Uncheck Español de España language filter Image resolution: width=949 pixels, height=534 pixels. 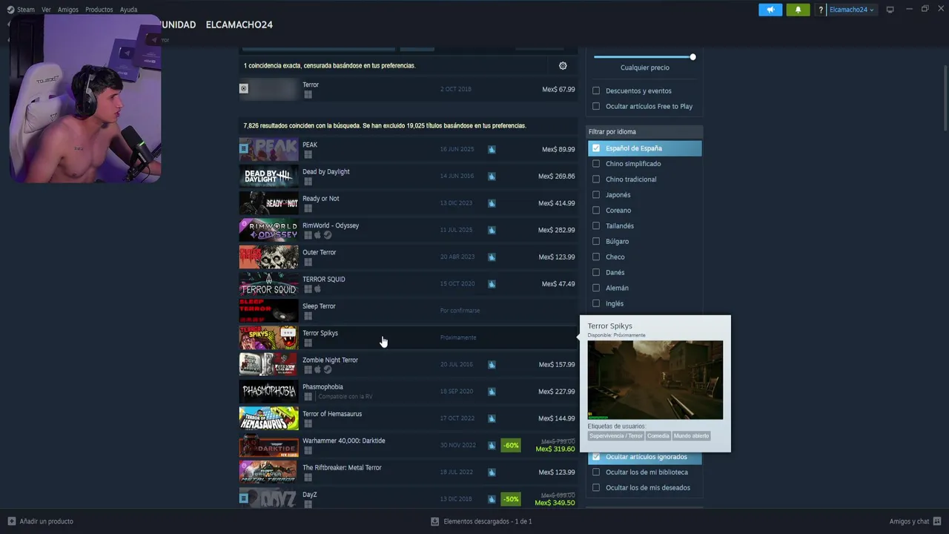tap(596, 148)
